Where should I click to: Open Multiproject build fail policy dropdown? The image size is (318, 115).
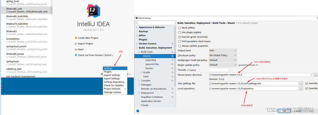click(x=223, y=60)
